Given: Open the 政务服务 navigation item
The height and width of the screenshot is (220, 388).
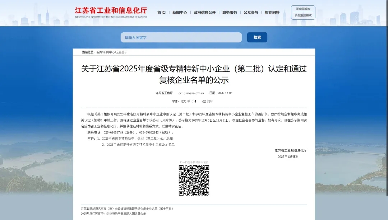Looking at the screenshot, I should (230, 13).
